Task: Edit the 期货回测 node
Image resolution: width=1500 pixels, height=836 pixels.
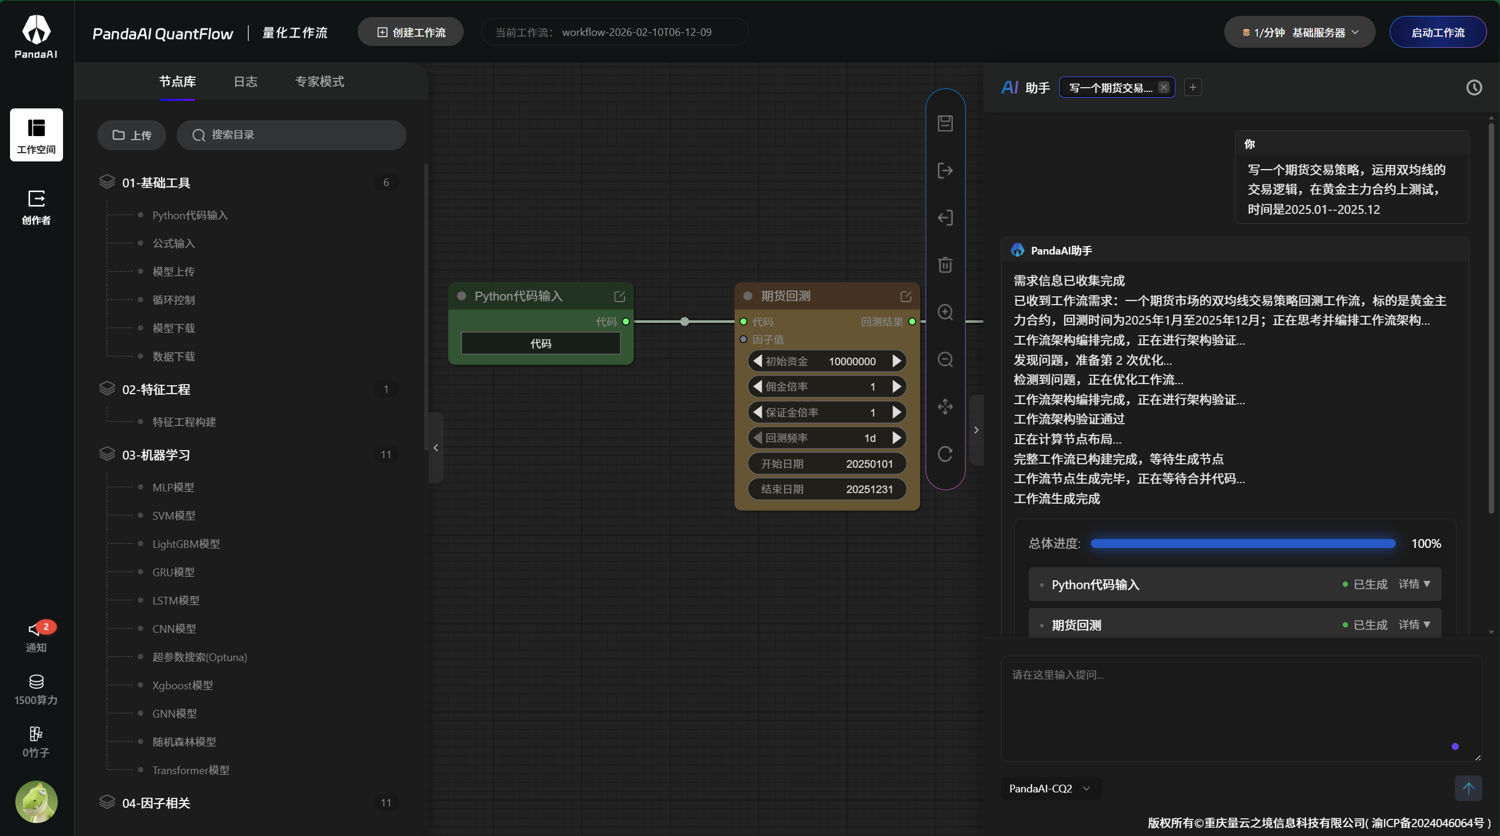Action: coord(906,296)
